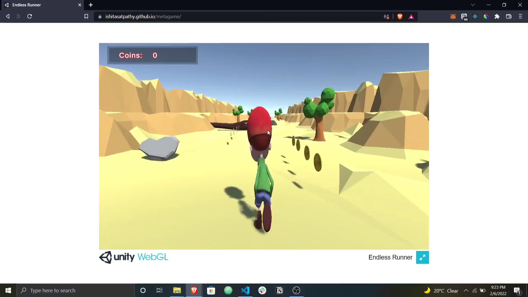The height and width of the screenshot is (297, 528).
Task: Switch to Brave browser on taskbar
Action: click(x=194, y=290)
